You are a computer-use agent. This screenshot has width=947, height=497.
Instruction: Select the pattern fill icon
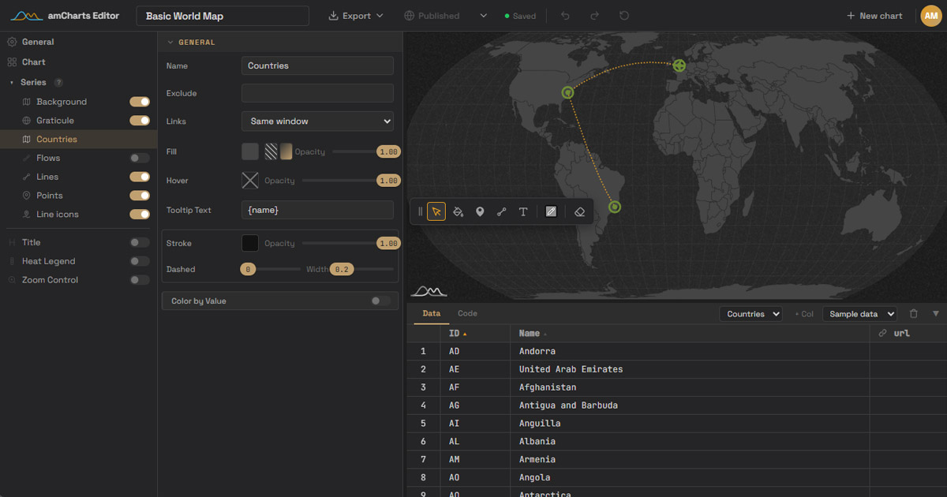(x=271, y=151)
